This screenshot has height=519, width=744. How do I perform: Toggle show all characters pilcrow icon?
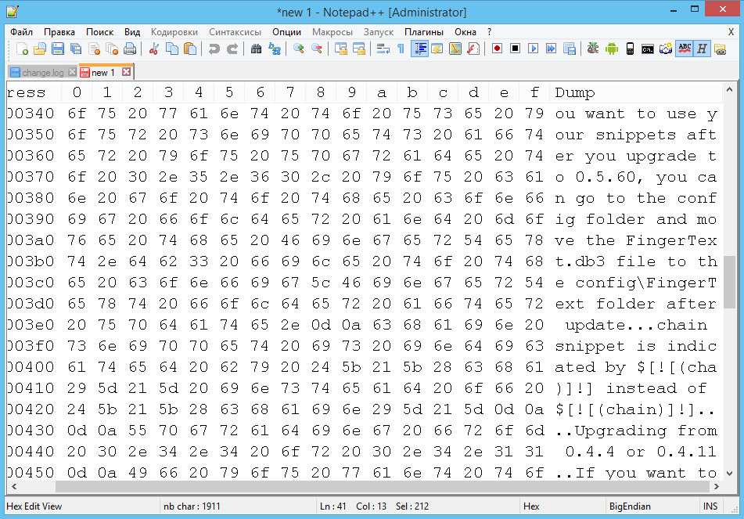coord(401,49)
